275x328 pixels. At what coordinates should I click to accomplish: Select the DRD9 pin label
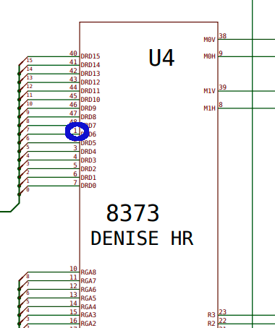coord(88,108)
